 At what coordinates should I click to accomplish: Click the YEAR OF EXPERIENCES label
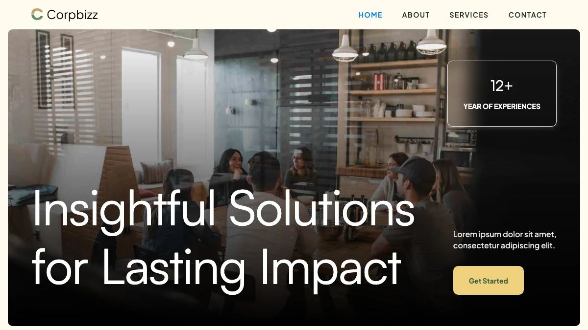pyautogui.click(x=502, y=107)
